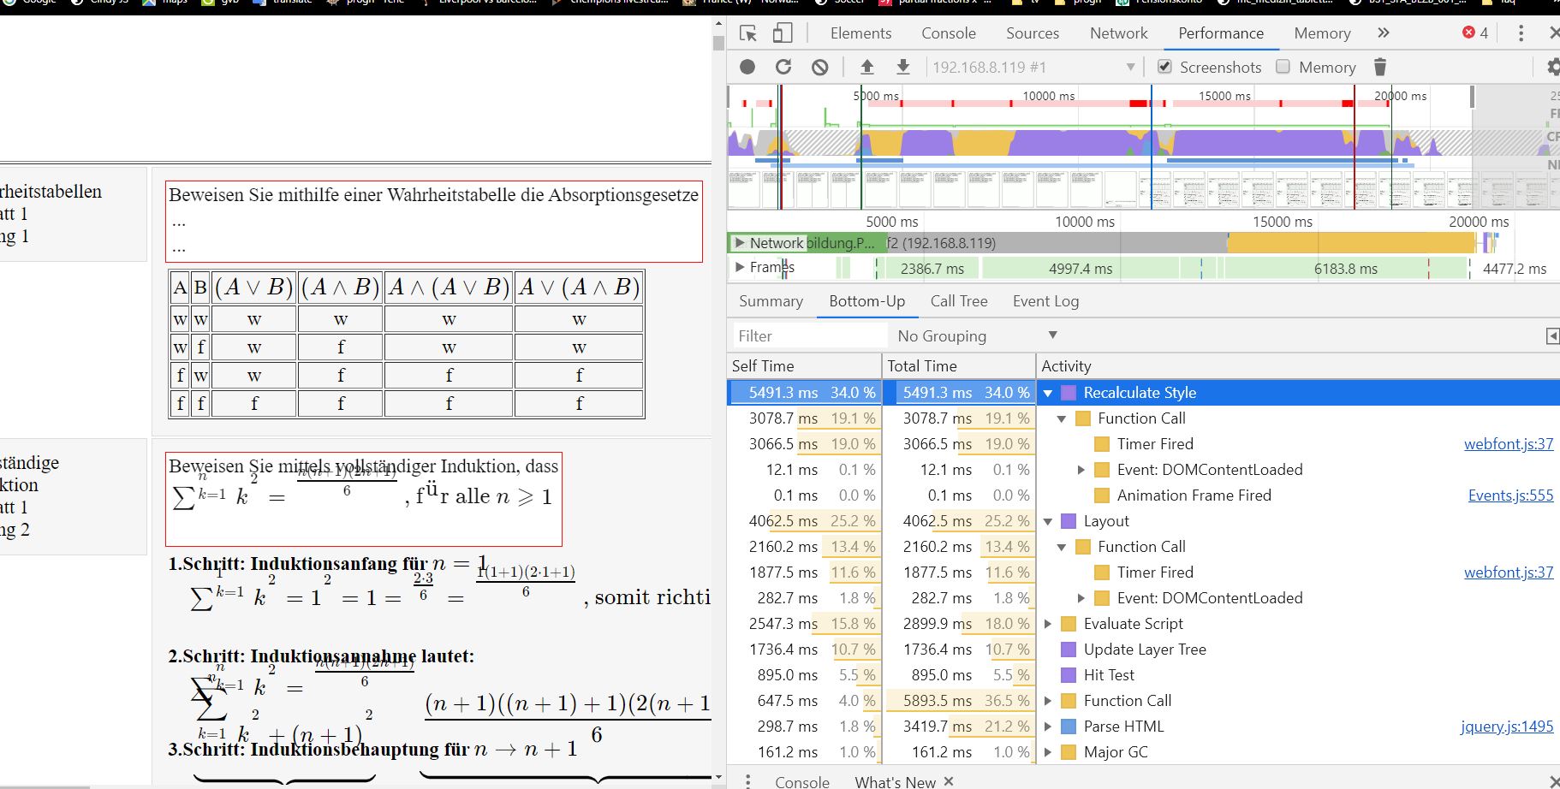Toggle the device toolbar icon
The height and width of the screenshot is (789, 1560).
click(780, 33)
